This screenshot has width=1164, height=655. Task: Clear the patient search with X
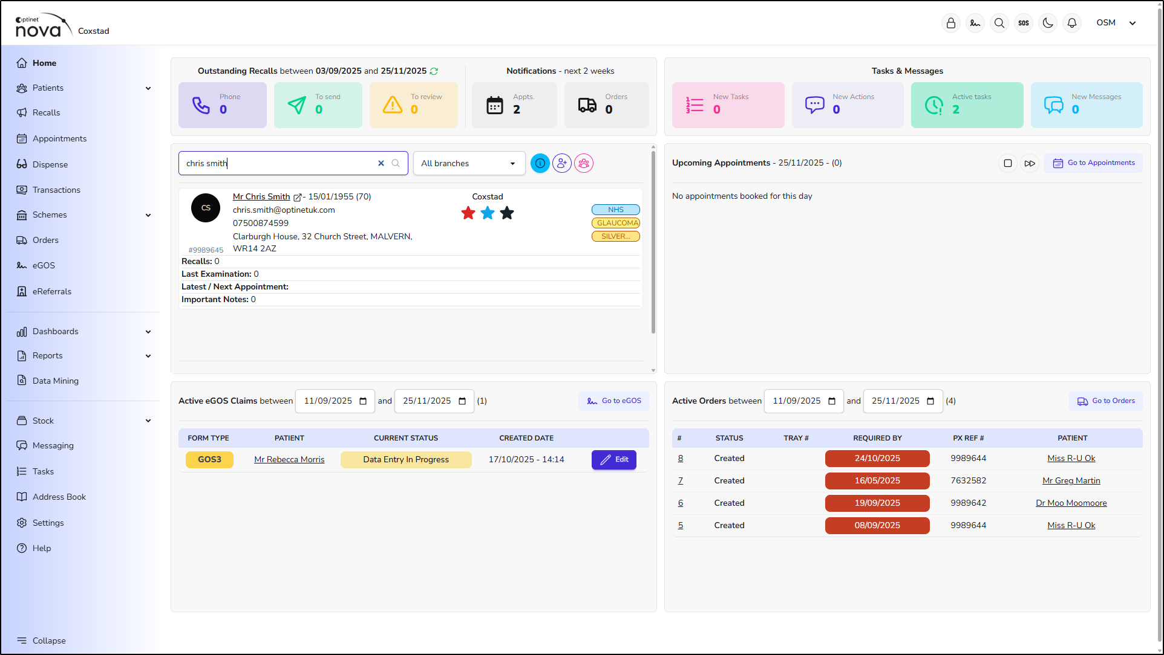[x=381, y=163]
